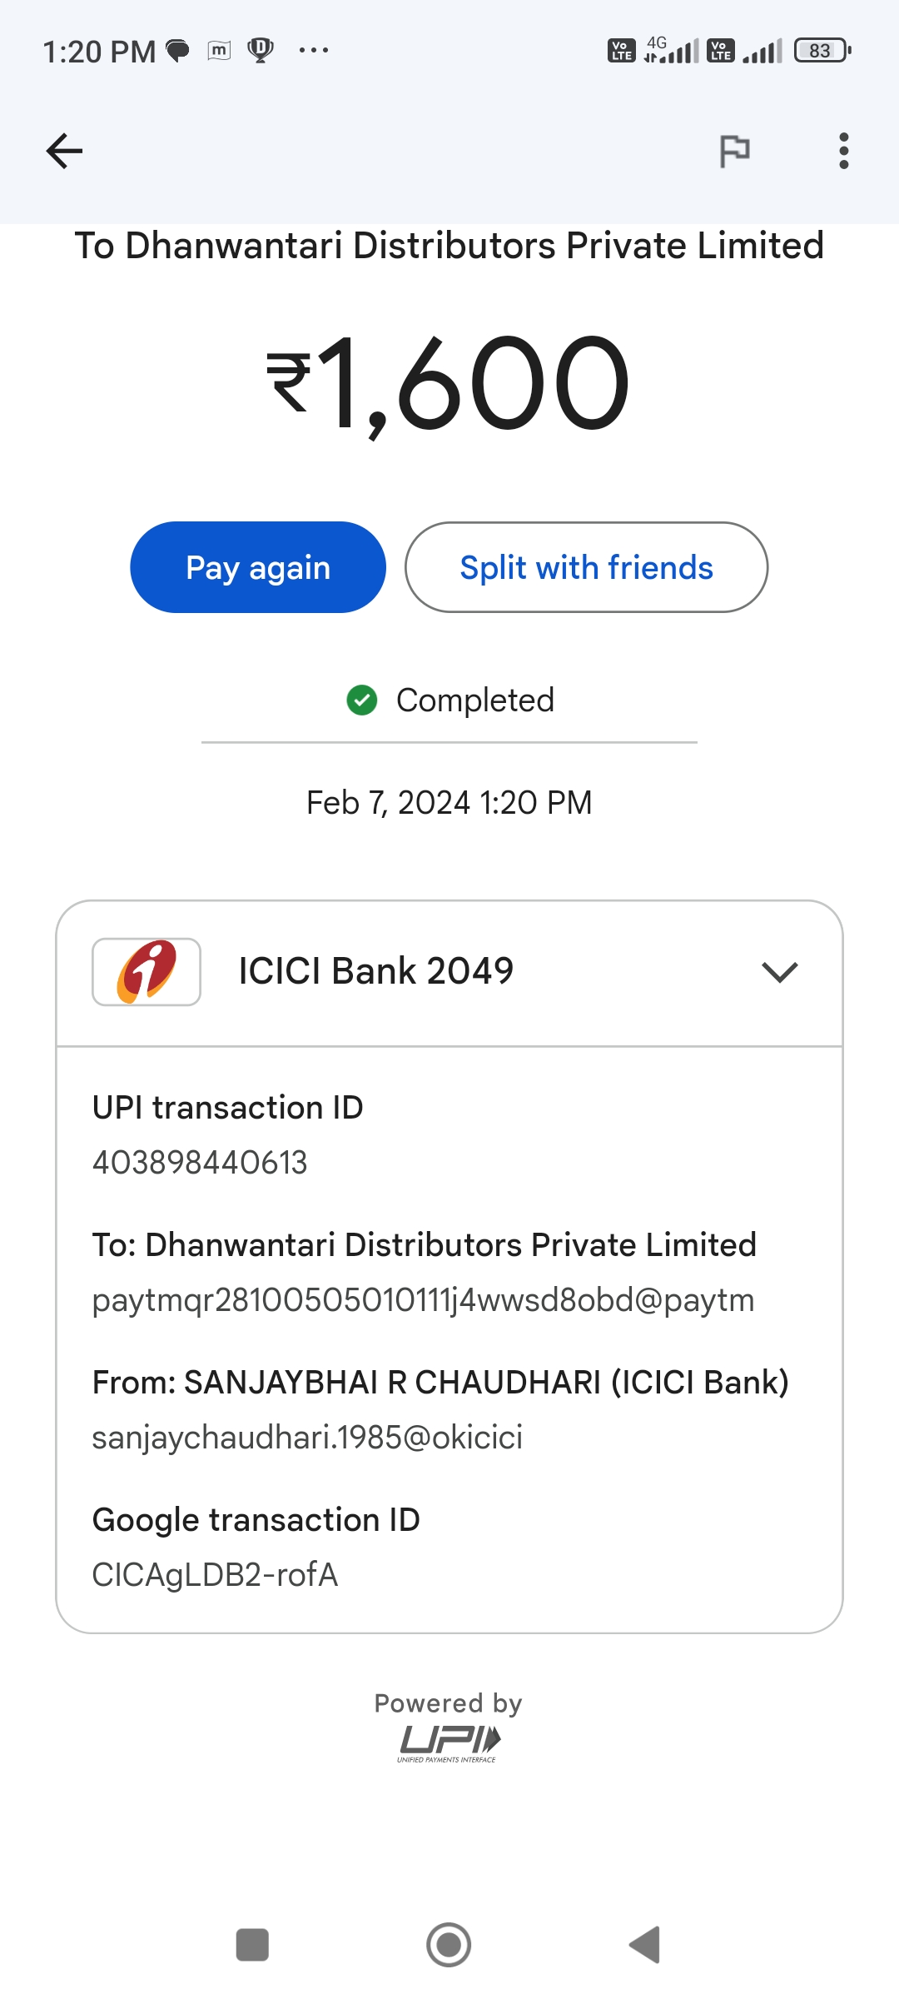Tap the sanjaychaudhari.1985@okicici address
Image resolution: width=899 pixels, height=1999 pixels.
pos(307,1438)
